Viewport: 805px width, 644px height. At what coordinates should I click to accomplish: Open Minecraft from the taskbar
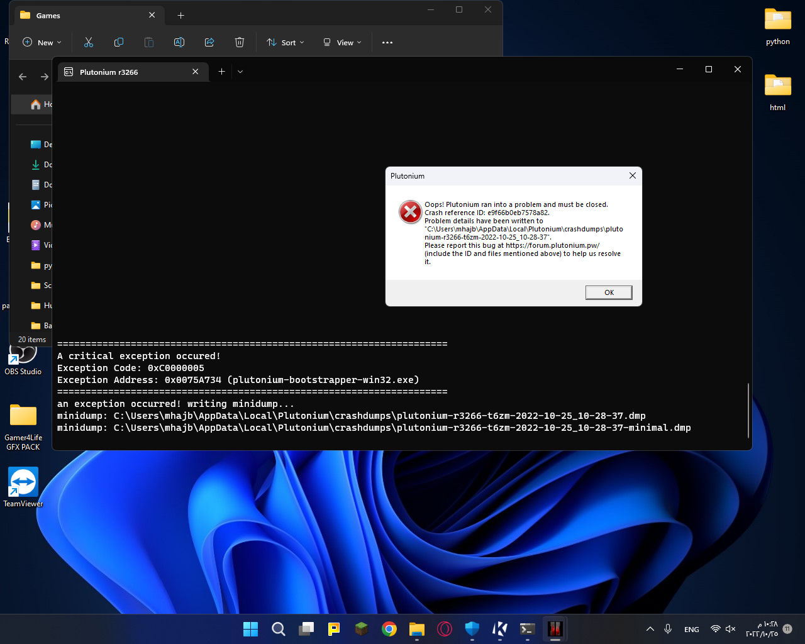pos(362,629)
